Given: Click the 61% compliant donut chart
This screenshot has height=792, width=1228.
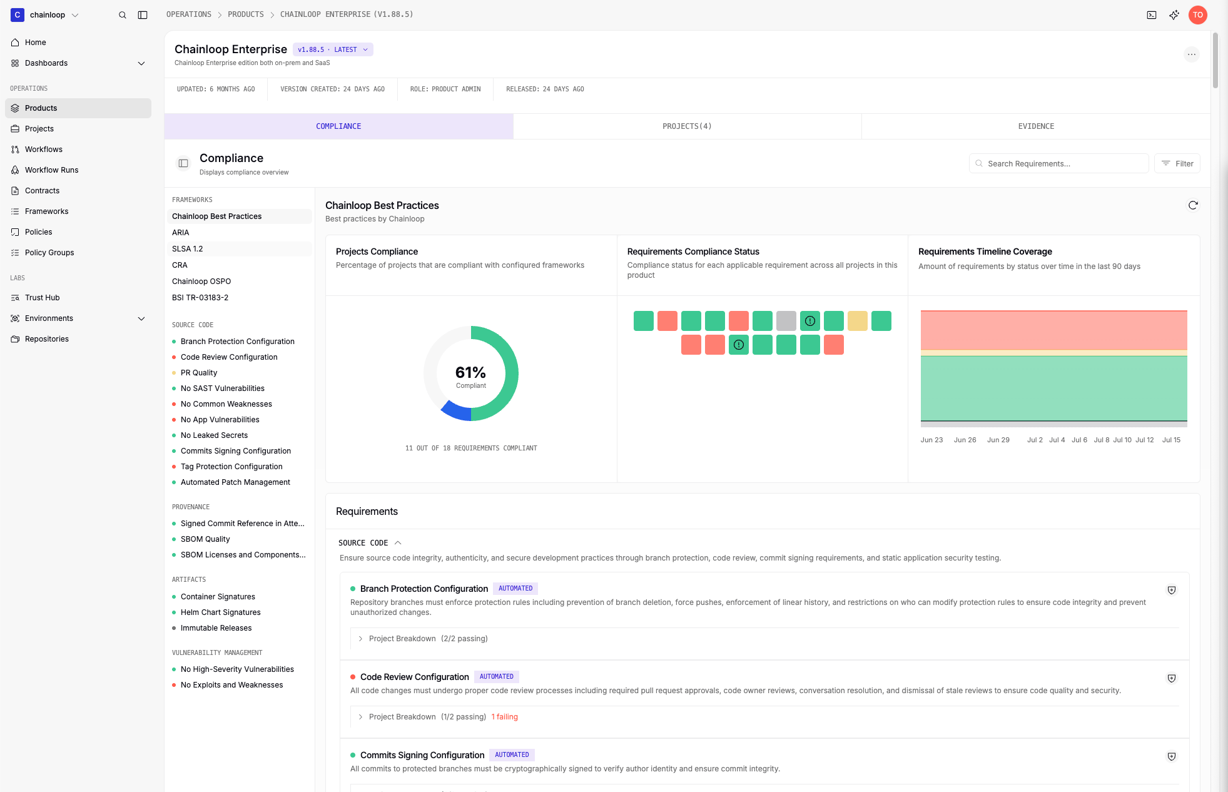Looking at the screenshot, I should [x=471, y=373].
